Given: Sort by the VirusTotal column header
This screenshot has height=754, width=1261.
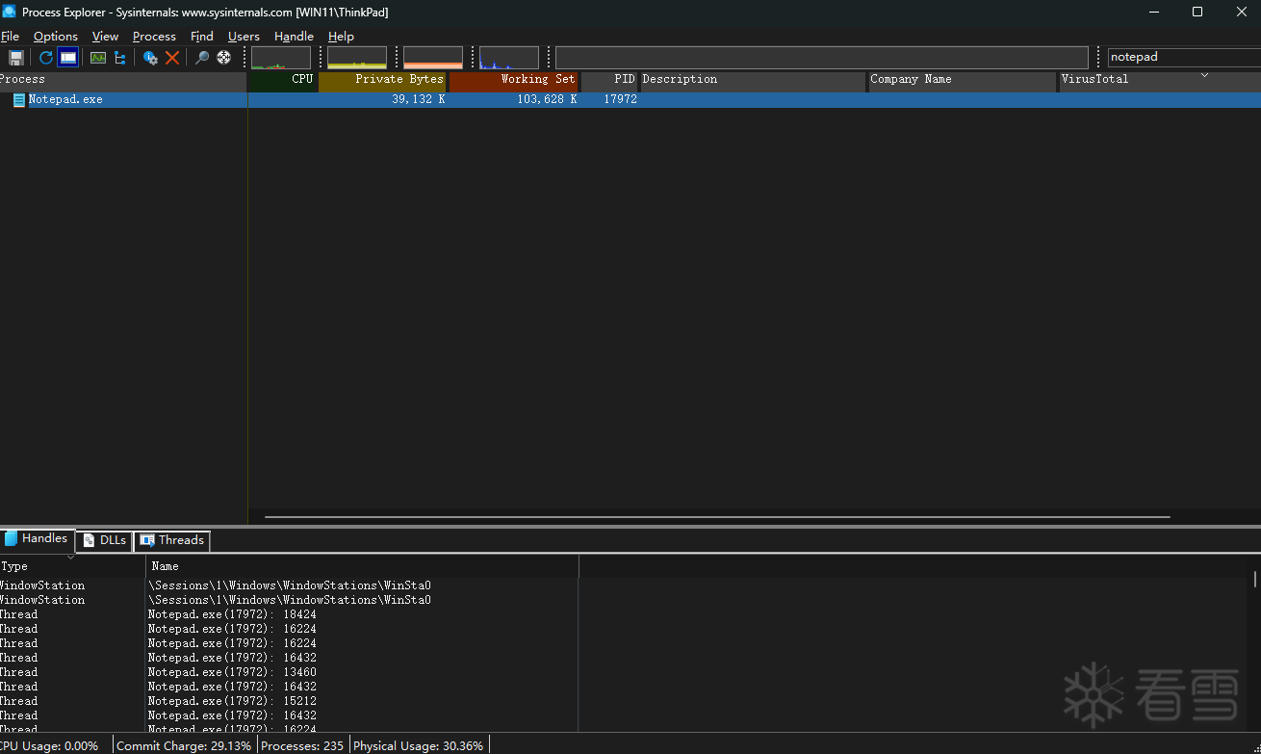Looking at the screenshot, I should [x=1160, y=80].
